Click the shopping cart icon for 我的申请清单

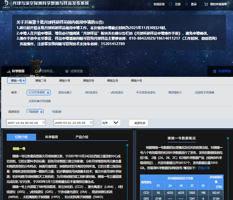206,4
